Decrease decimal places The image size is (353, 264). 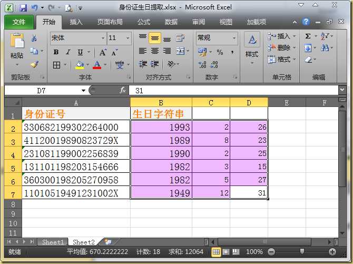[x=214, y=65]
